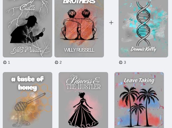Add a page with the plus icon

(111, 23)
